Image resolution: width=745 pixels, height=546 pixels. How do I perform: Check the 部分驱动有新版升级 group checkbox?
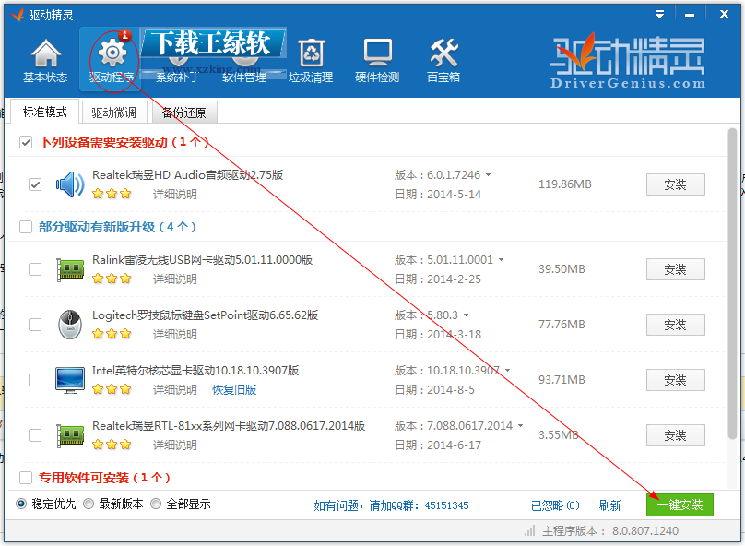click(x=26, y=227)
